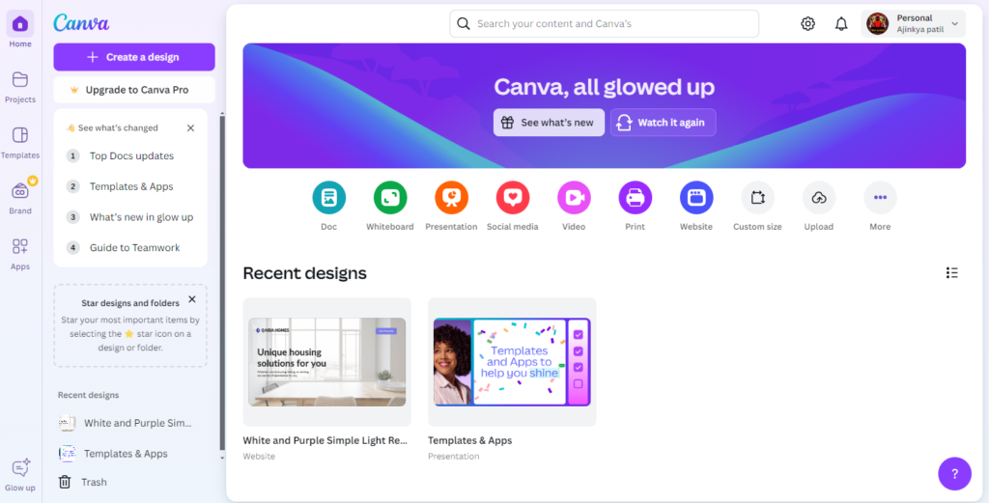The width and height of the screenshot is (989, 503).
Task: Open Top Docs updates item
Action: tap(130, 155)
